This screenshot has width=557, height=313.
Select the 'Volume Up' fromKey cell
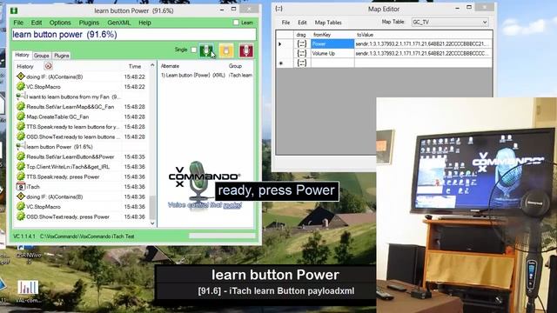(x=332, y=54)
